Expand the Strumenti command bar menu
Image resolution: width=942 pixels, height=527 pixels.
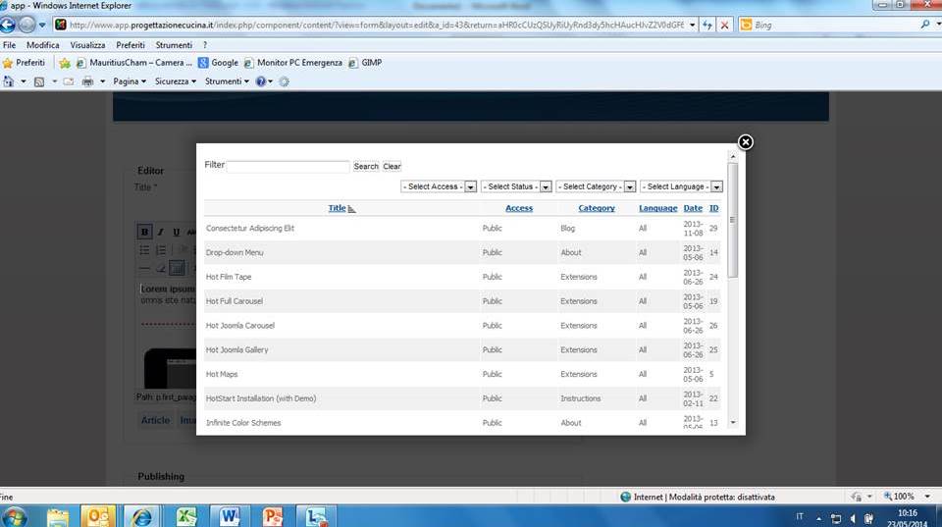click(x=227, y=81)
